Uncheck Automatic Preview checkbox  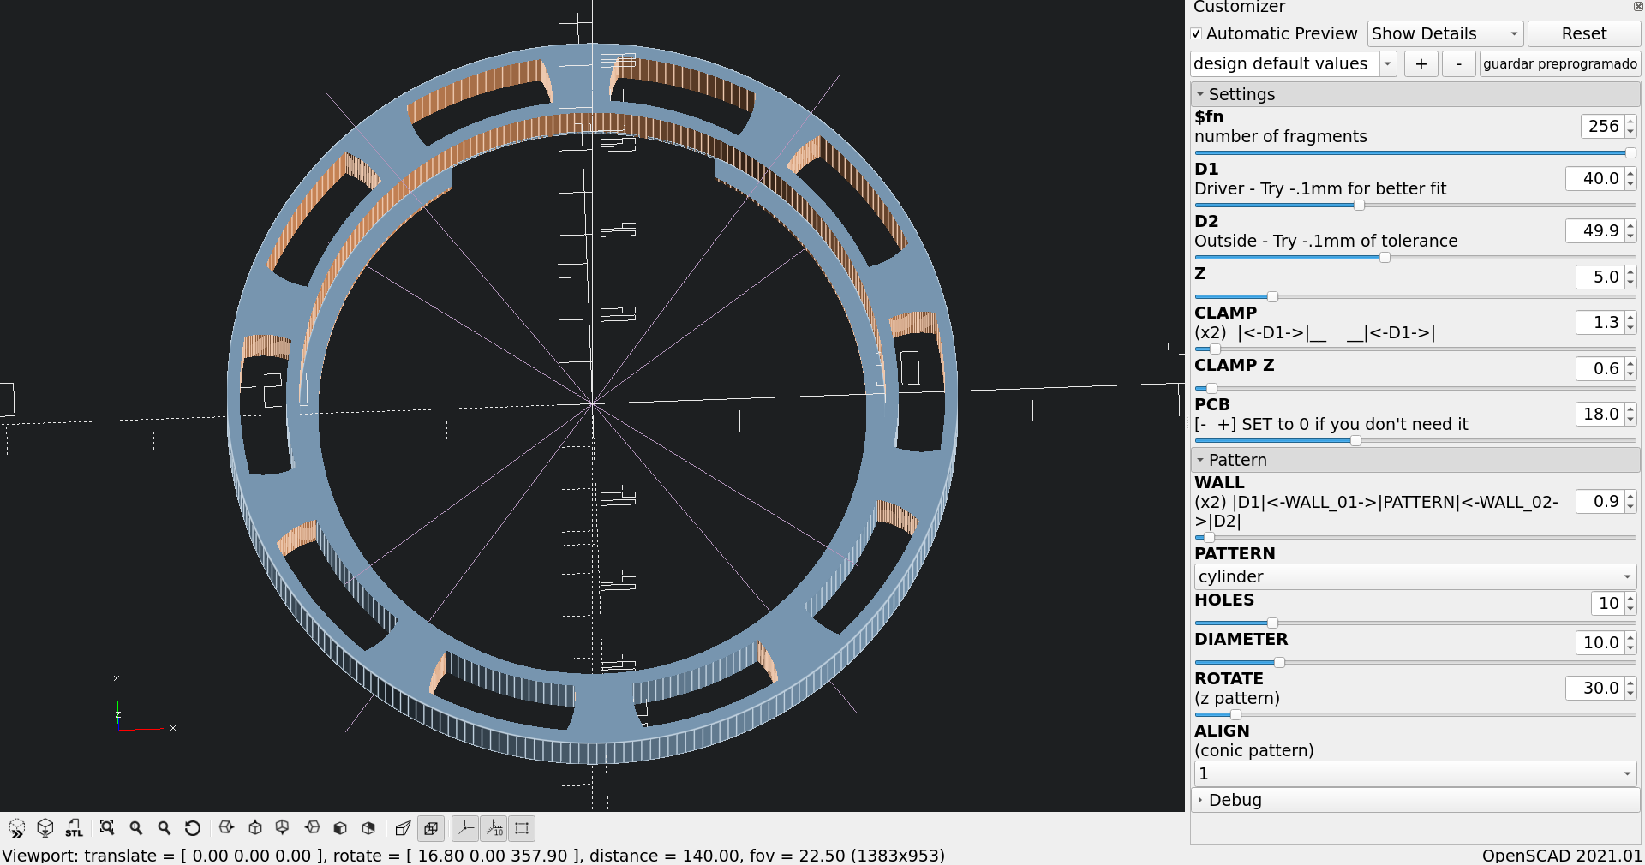click(x=1196, y=34)
